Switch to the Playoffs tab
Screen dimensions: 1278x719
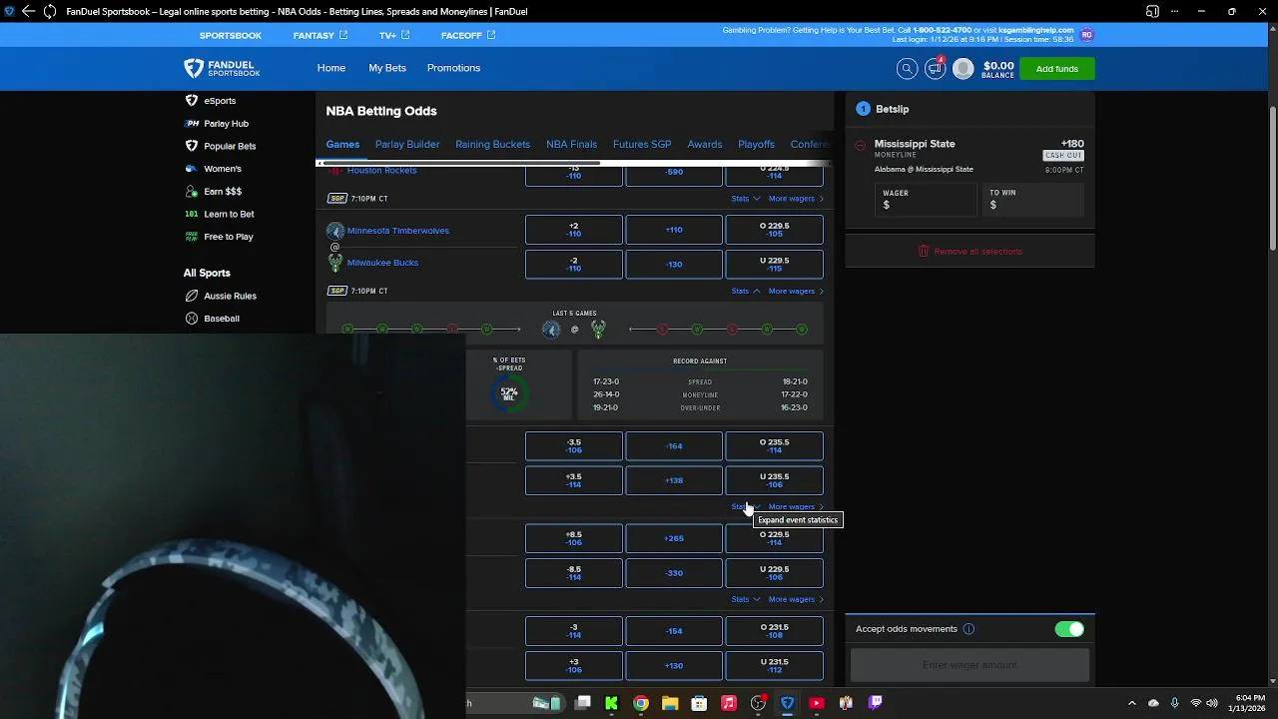tap(756, 144)
